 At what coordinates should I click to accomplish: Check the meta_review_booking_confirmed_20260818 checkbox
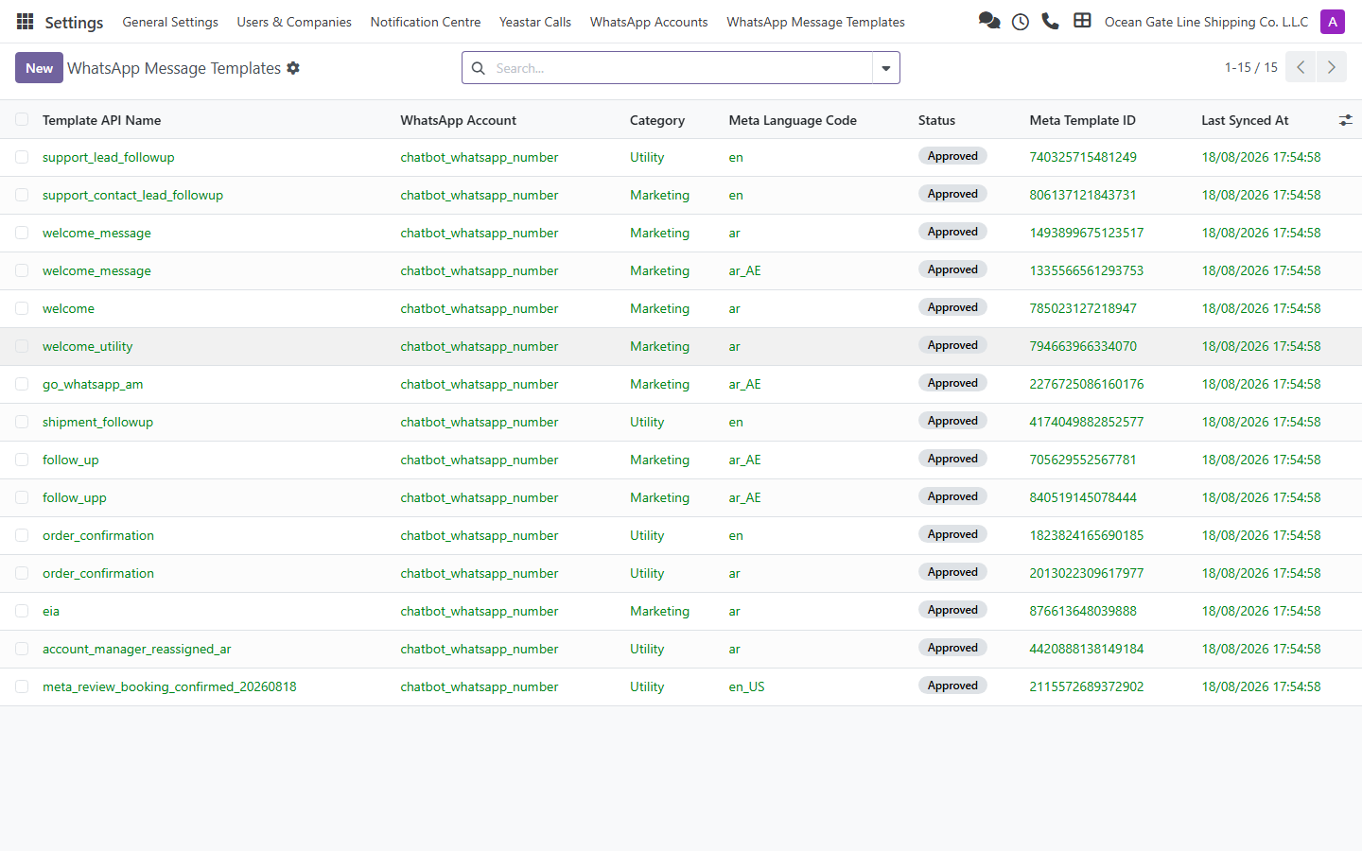(22, 686)
